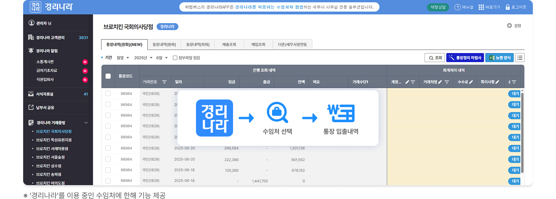Viewport: 556px width, 199px height.
Task: Switch to the 더존/세무사랑연동 tab
Action: tap(292, 45)
